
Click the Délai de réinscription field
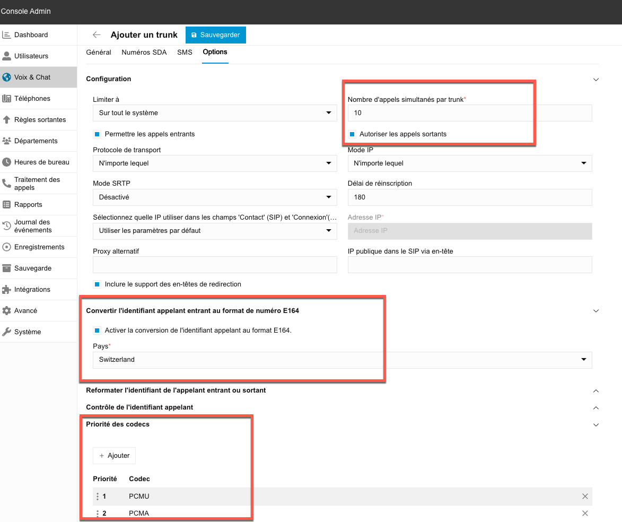pyautogui.click(x=469, y=197)
